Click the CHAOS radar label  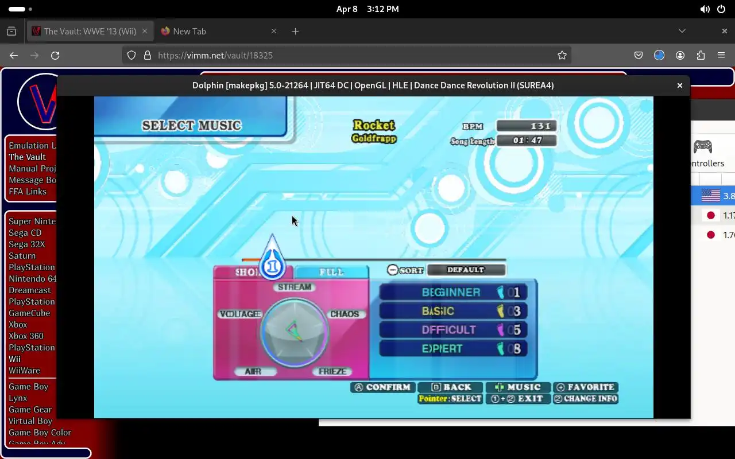click(345, 314)
